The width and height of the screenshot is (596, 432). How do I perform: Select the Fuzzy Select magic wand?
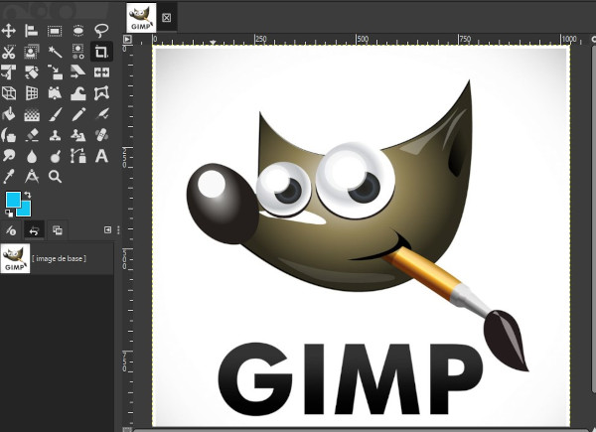click(x=55, y=52)
